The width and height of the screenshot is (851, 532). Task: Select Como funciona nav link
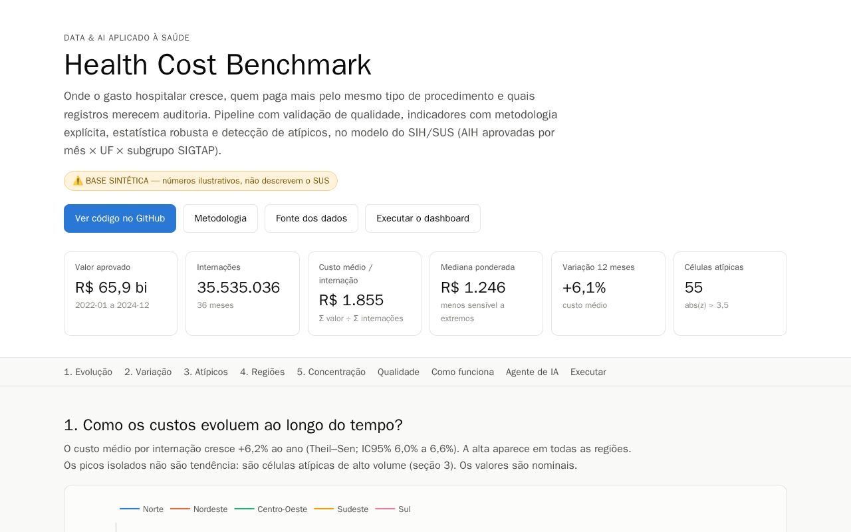point(463,372)
